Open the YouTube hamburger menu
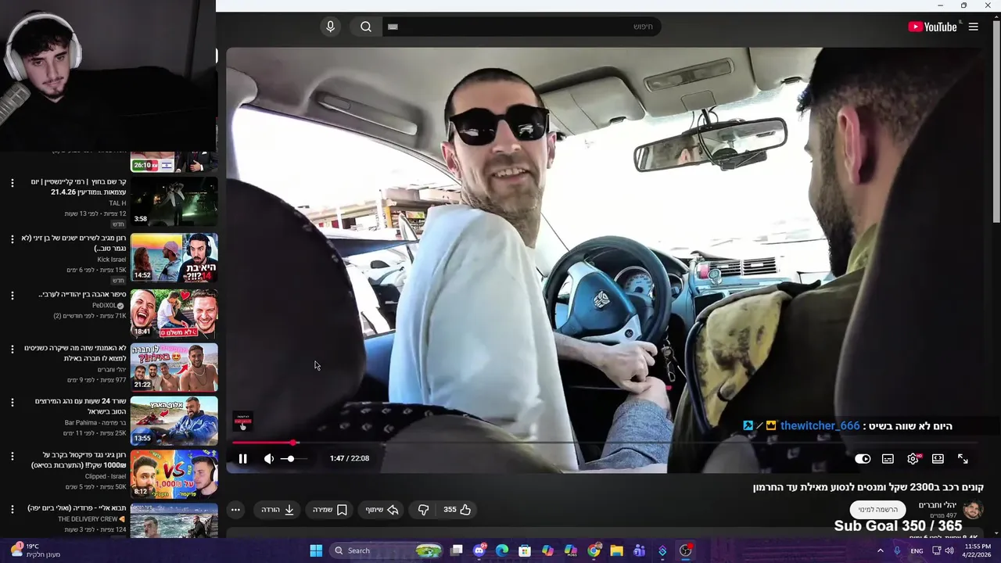The width and height of the screenshot is (1001, 563). [x=973, y=27]
